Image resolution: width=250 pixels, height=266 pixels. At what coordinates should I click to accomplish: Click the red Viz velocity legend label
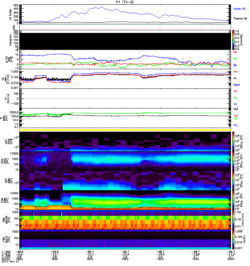point(235,91)
